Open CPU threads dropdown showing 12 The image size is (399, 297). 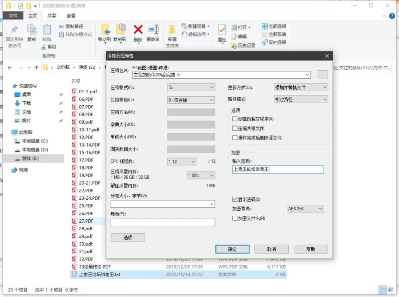[x=182, y=161]
